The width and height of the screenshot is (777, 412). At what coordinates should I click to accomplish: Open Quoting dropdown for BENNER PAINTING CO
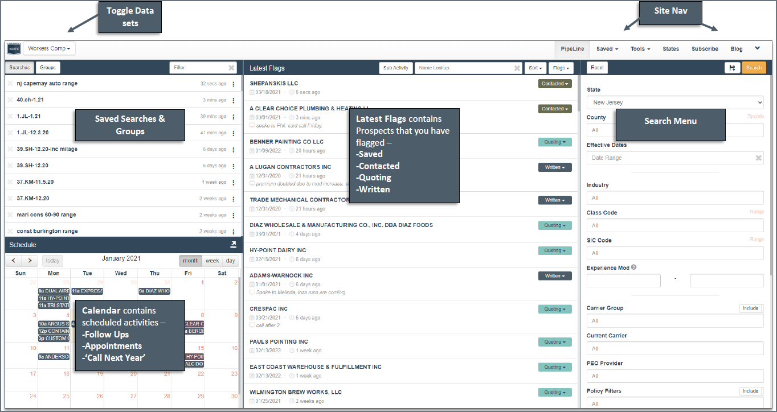(555, 142)
